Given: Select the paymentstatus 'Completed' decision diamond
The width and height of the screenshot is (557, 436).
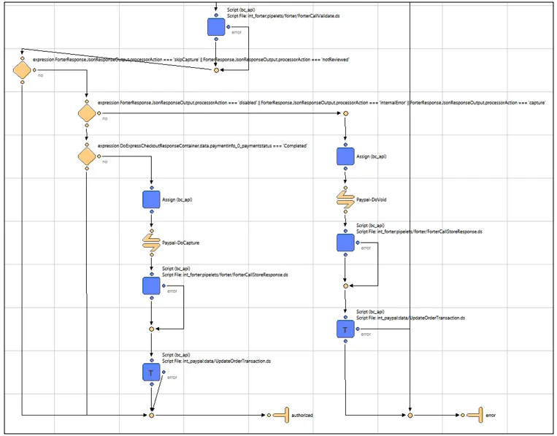Looking at the screenshot, I should (87, 156).
